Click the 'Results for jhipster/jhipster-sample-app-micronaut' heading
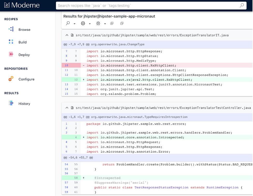The image size is (253, 196). pos(109,16)
